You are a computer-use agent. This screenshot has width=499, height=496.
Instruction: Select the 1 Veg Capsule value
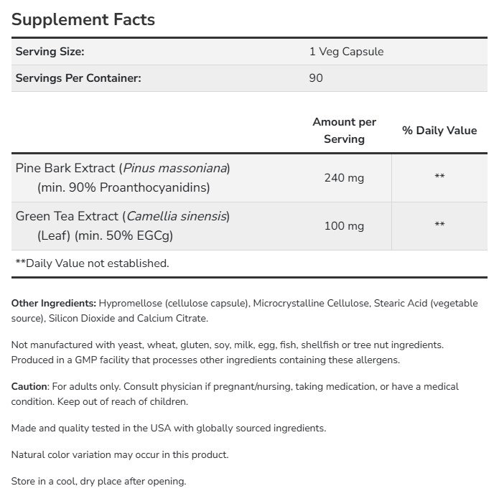(346, 52)
